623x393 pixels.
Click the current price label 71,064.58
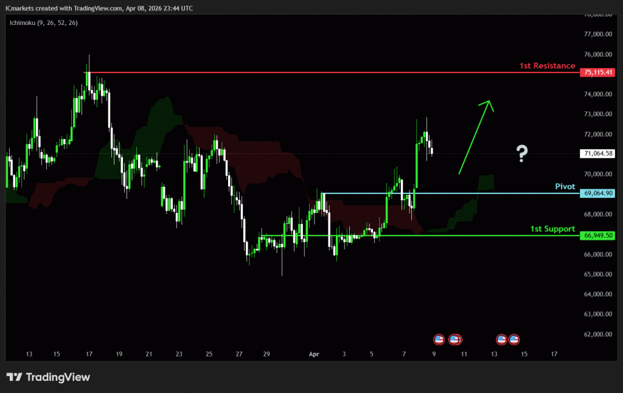pos(597,154)
